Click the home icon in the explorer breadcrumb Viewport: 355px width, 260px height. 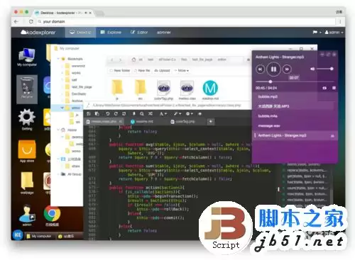pyautogui.click(x=133, y=60)
